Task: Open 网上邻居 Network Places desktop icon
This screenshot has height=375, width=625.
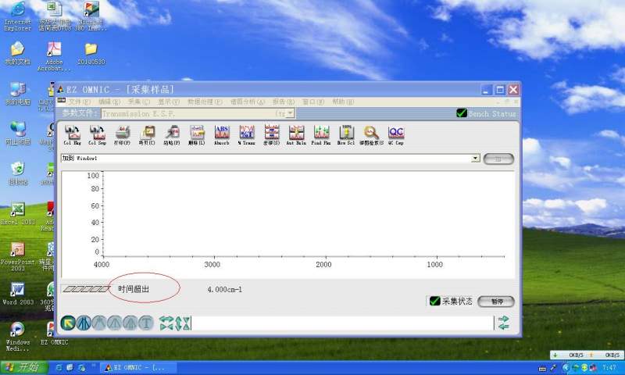Action: [17, 134]
